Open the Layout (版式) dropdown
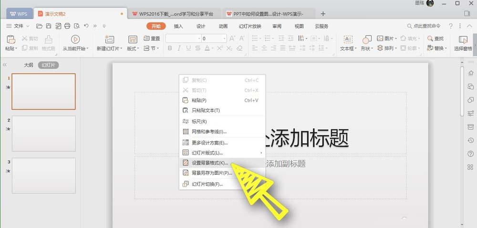 [x=133, y=48]
